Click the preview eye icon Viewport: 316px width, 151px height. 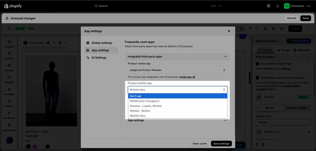pos(281,29)
